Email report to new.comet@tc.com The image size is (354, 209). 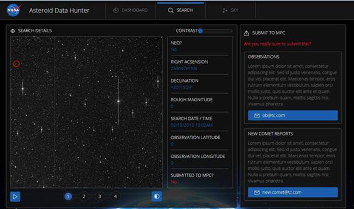293,192
